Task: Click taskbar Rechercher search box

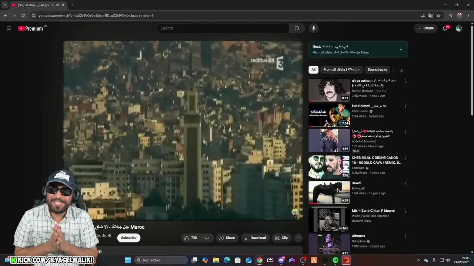Action: pos(161,260)
